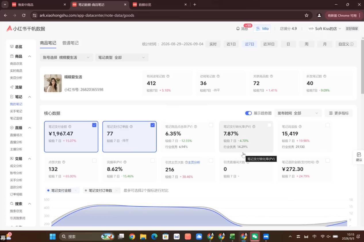Click the Mio assistant avatar
Screen dimensions: 364x242
(x=258, y=29)
